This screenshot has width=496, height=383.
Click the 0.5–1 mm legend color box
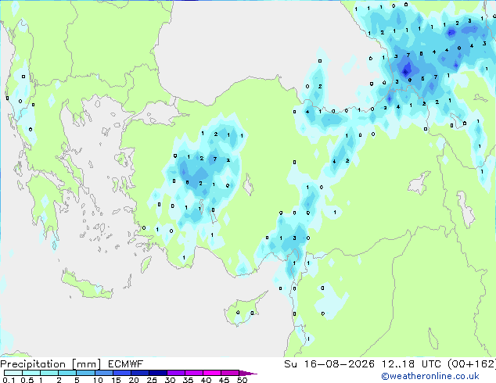pyautogui.click(x=31, y=373)
